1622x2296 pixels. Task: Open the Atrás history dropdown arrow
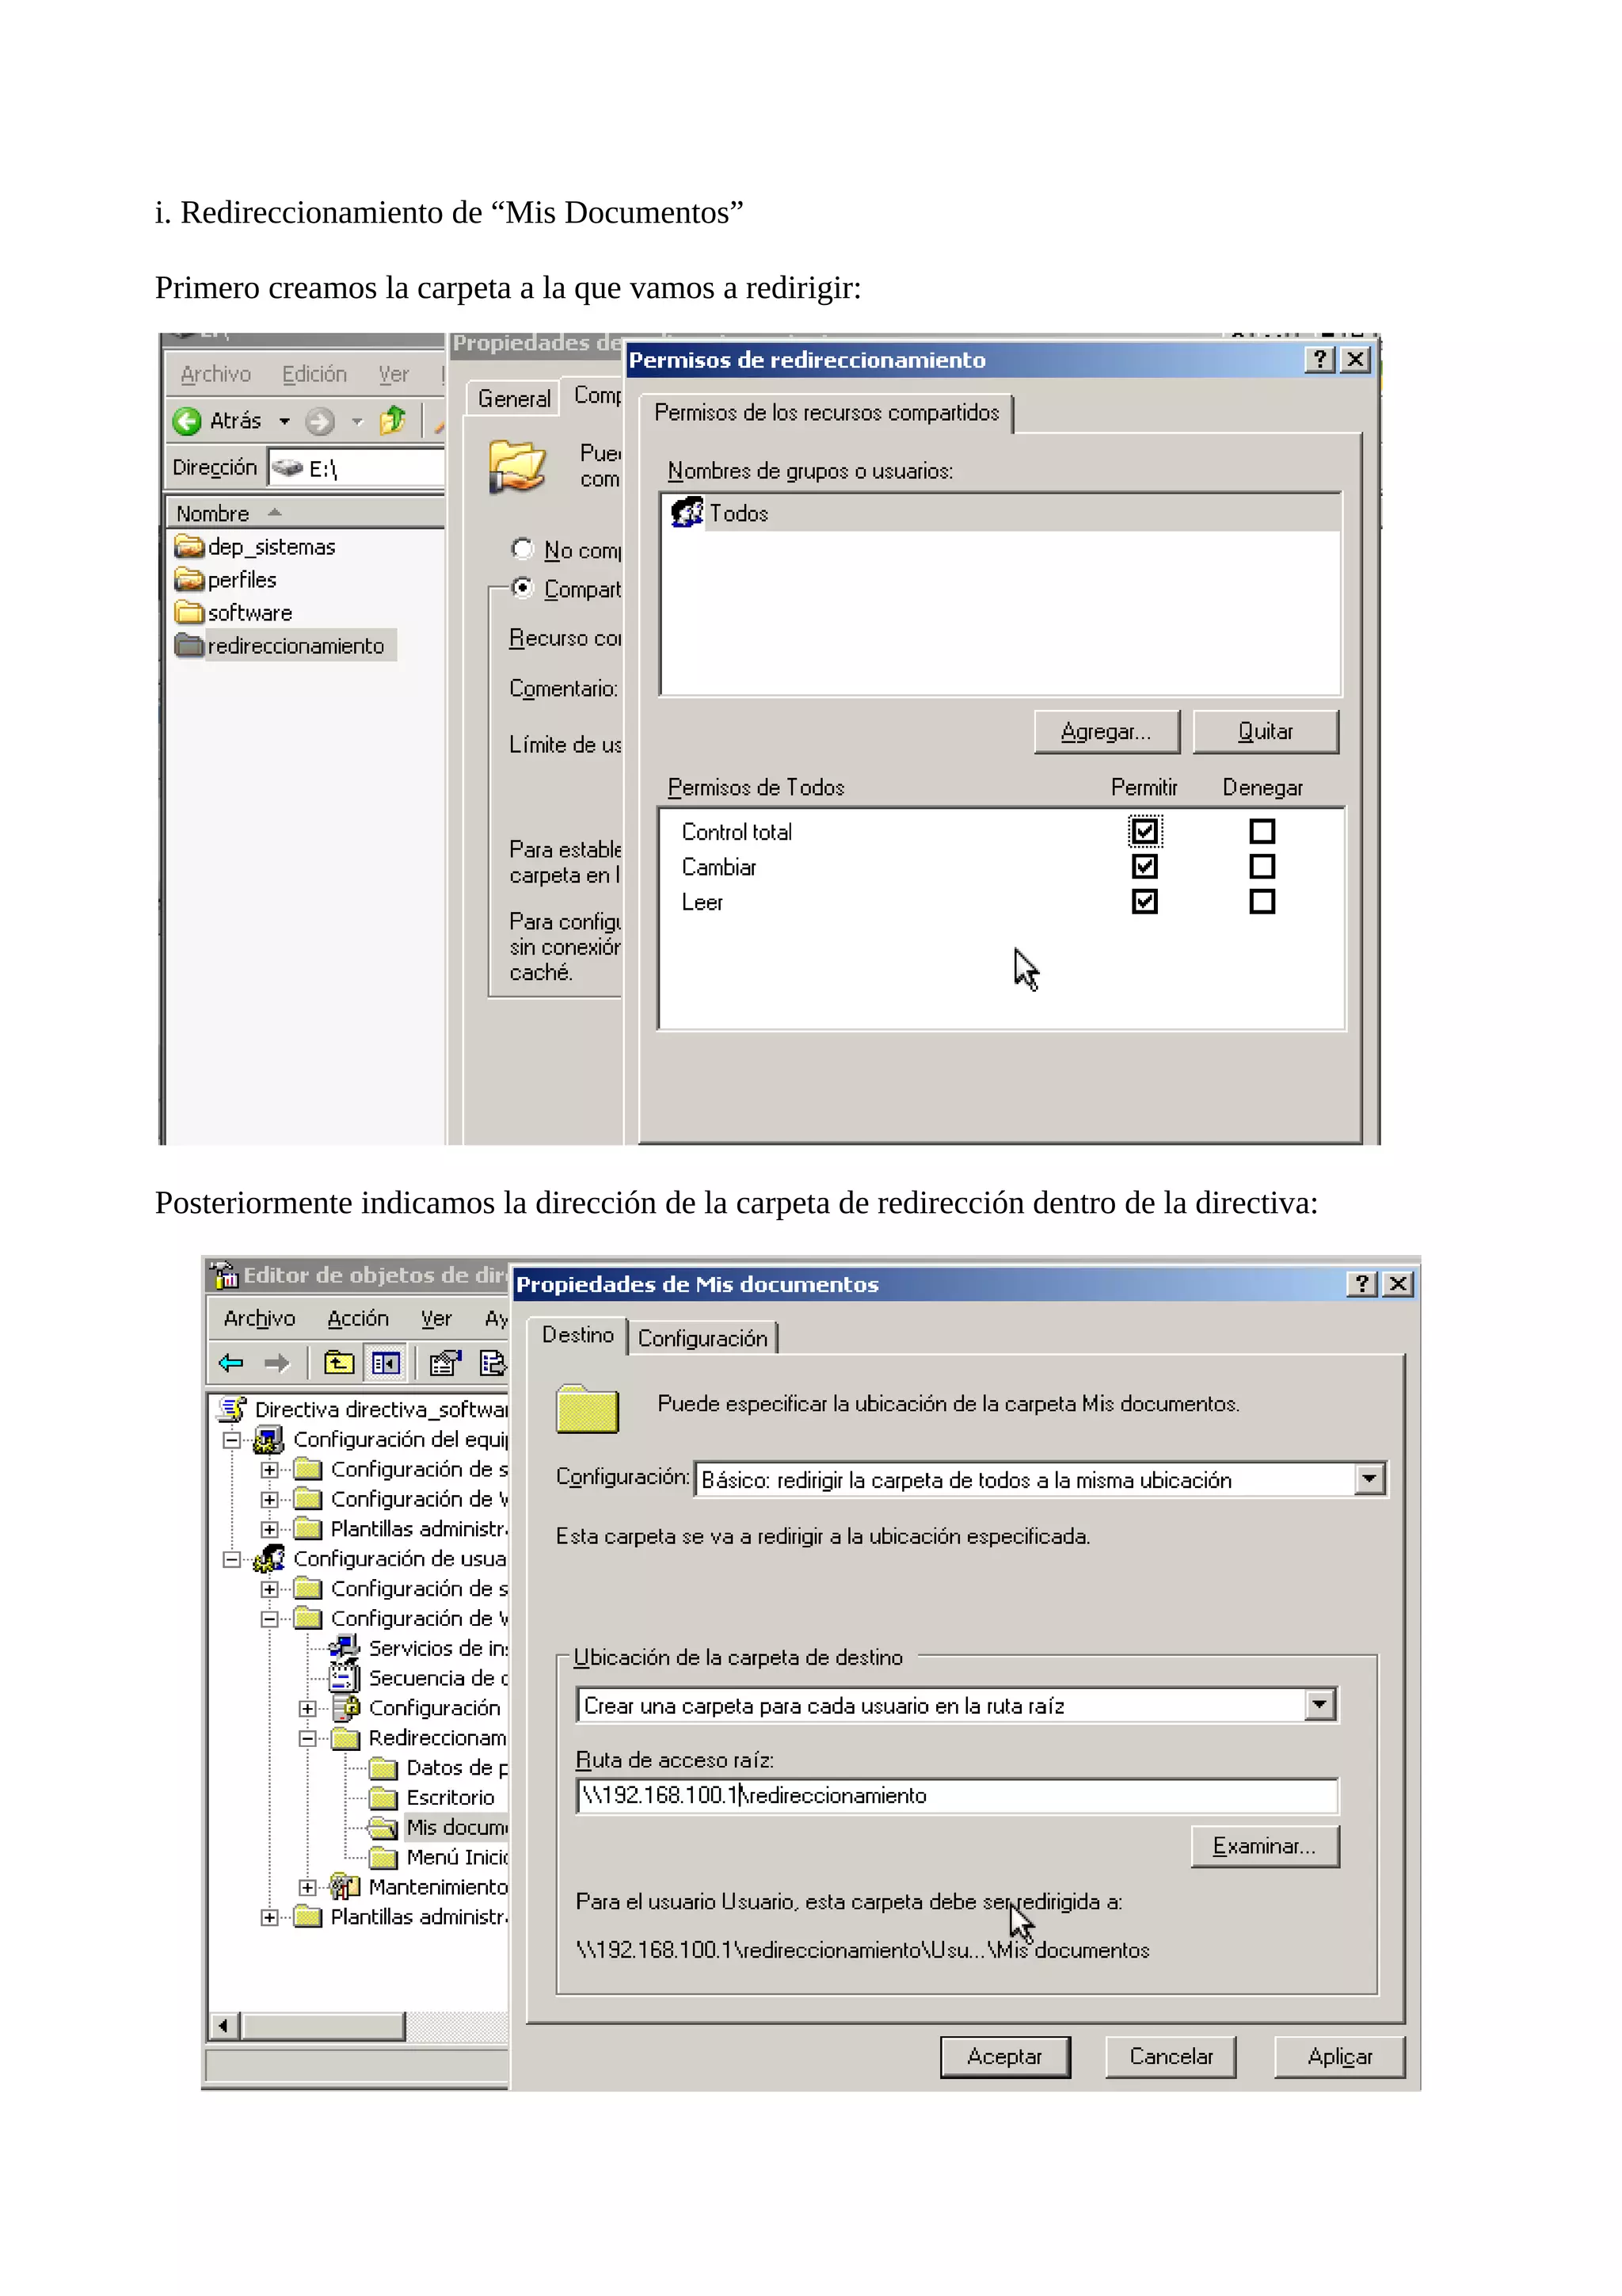coord(285,421)
